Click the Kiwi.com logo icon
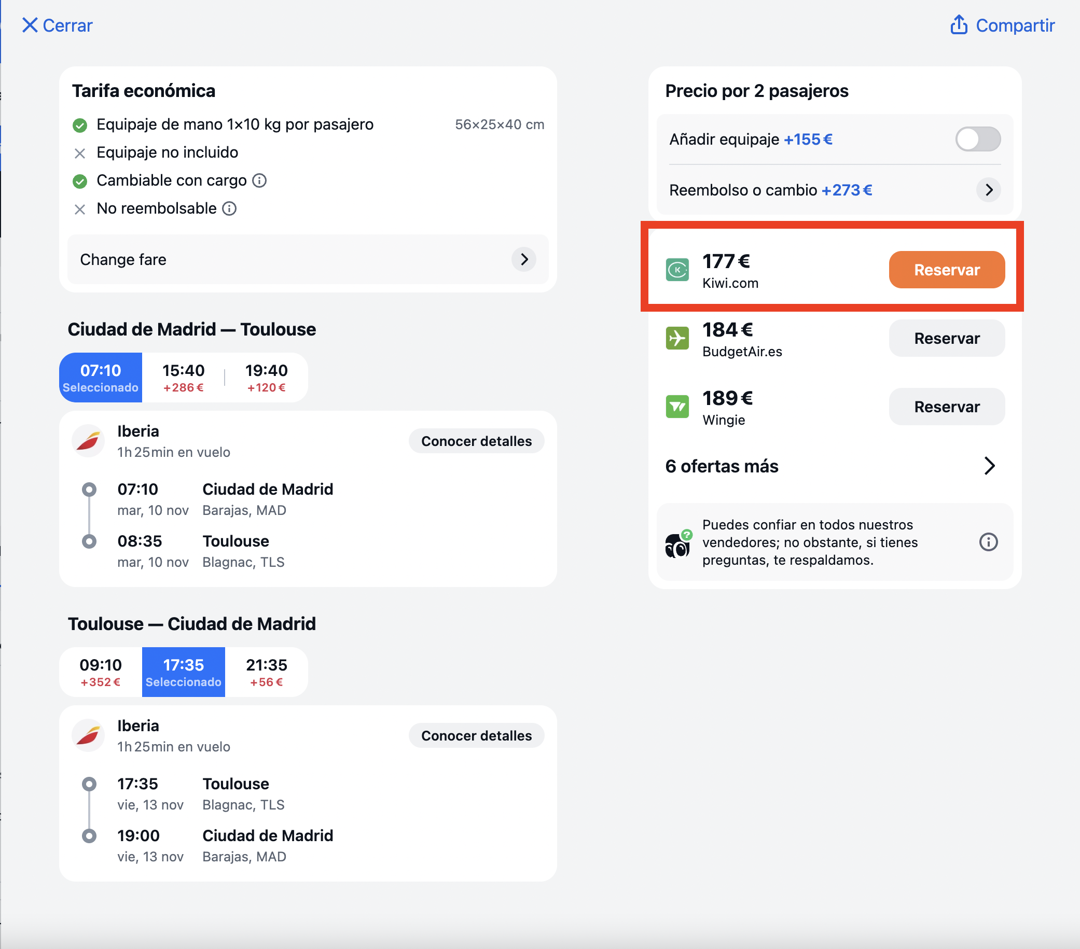This screenshot has width=1080, height=949. (x=677, y=270)
